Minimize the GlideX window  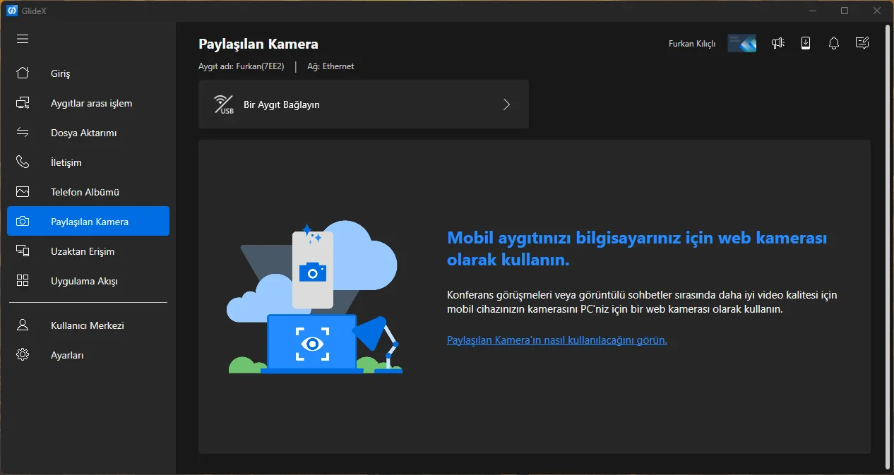click(x=812, y=11)
